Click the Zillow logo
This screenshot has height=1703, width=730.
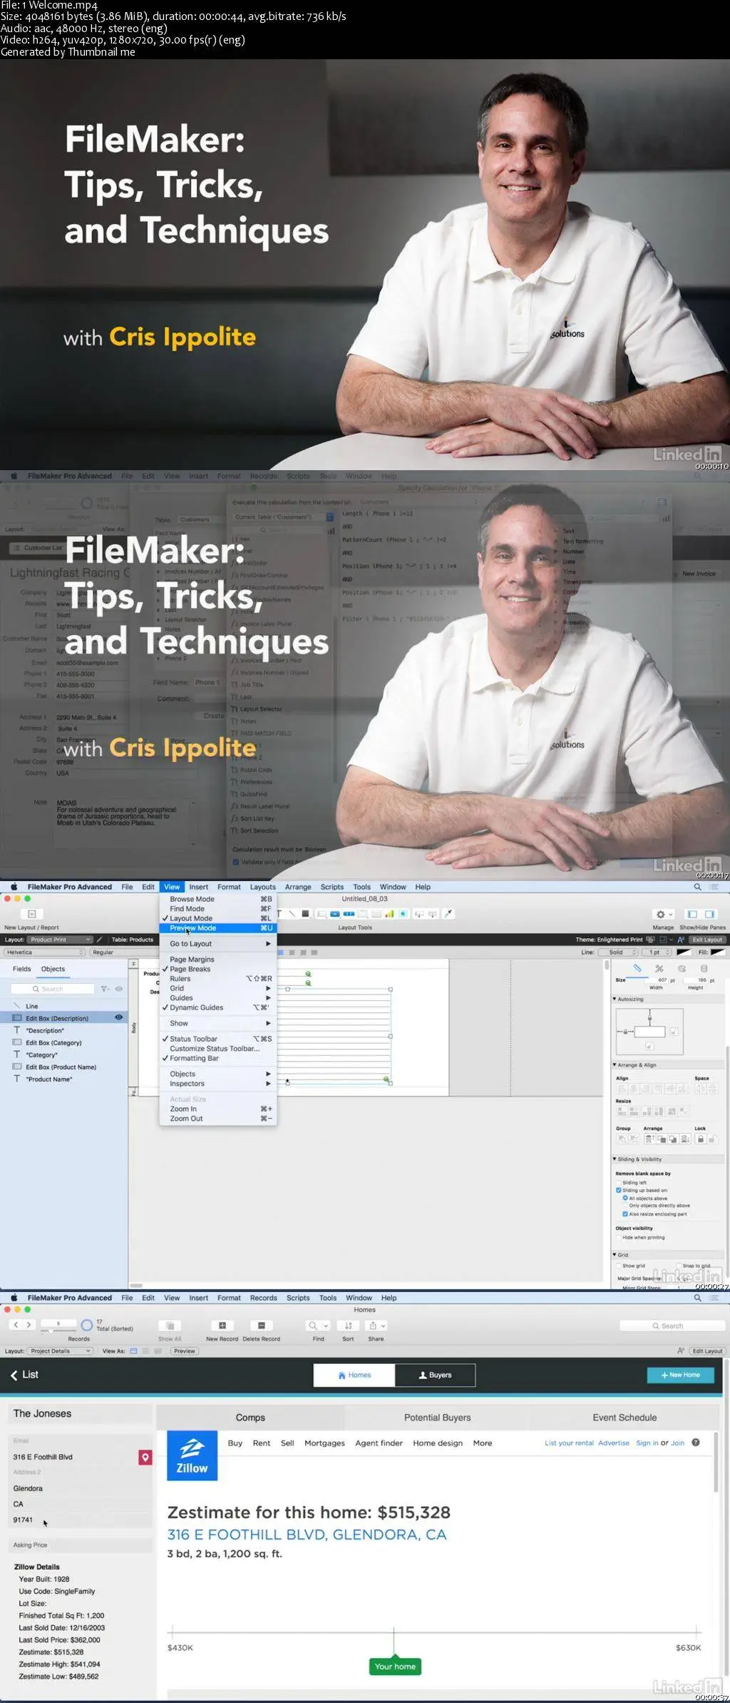(192, 1455)
